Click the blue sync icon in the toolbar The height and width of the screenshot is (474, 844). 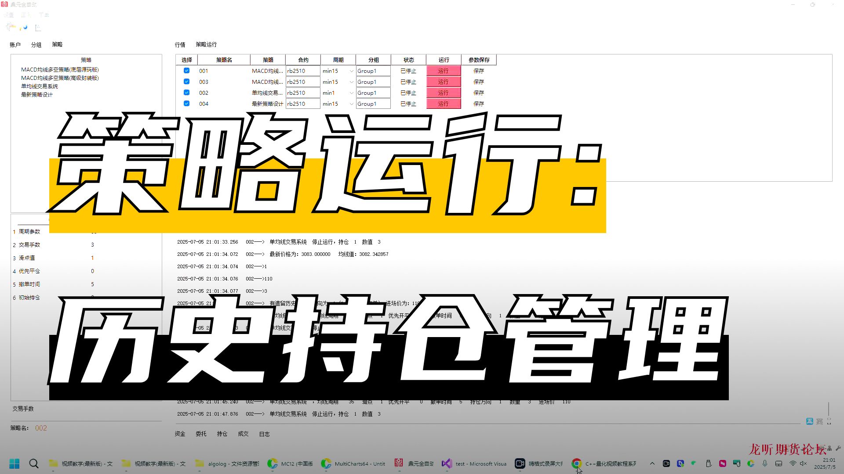coord(25,27)
